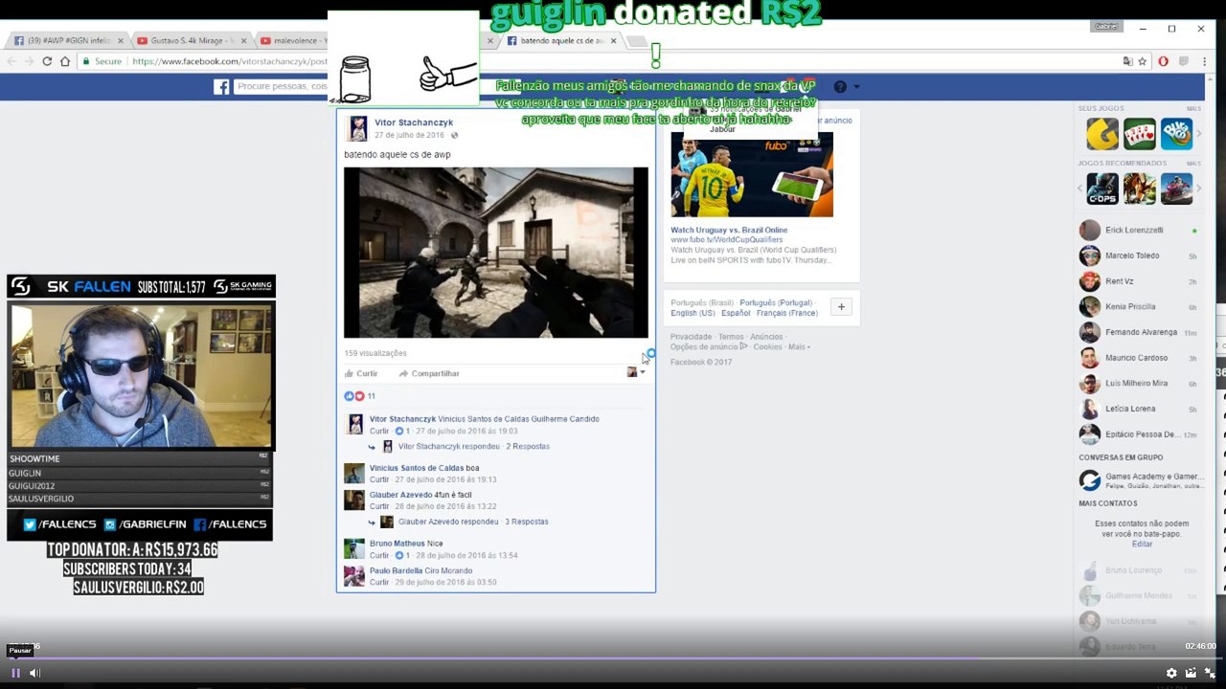Screen dimensions: 1226x689
Task: Go to Chrome home page
Action: (x=65, y=61)
